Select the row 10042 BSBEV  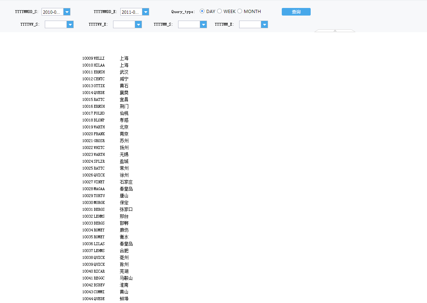tap(105, 285)
